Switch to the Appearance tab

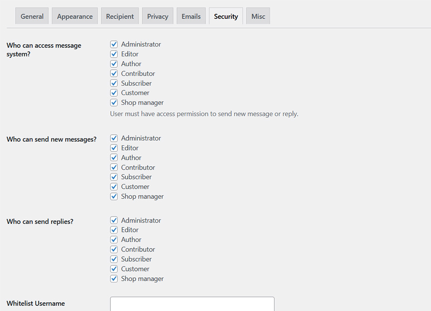[75, 16]
